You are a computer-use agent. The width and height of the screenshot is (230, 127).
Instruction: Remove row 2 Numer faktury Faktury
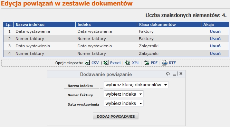pyautogui.click(x=215, y=39)
